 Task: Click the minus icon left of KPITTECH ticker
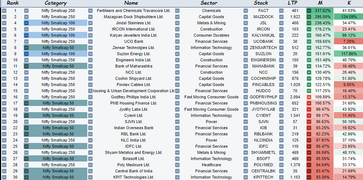[246, 177]
